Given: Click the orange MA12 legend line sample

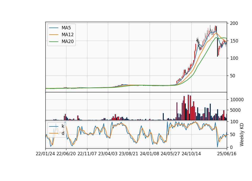Looking at the screenshot, I should coord(54,35).
